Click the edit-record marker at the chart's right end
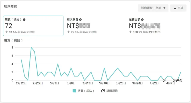191x103 pixels. [x=181, y=81]
